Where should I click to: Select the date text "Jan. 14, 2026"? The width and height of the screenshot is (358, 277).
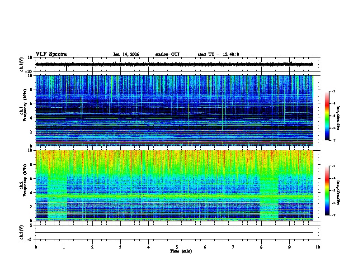coord(126,54)
